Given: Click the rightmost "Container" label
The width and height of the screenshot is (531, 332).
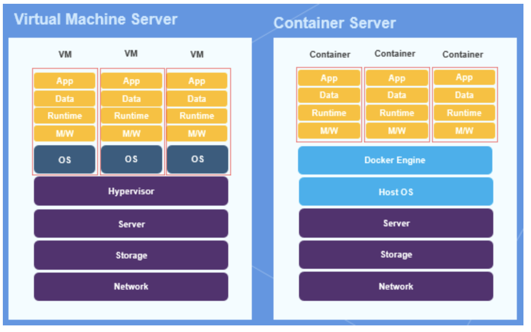Looking at the screenshot, I should (463, 54).
